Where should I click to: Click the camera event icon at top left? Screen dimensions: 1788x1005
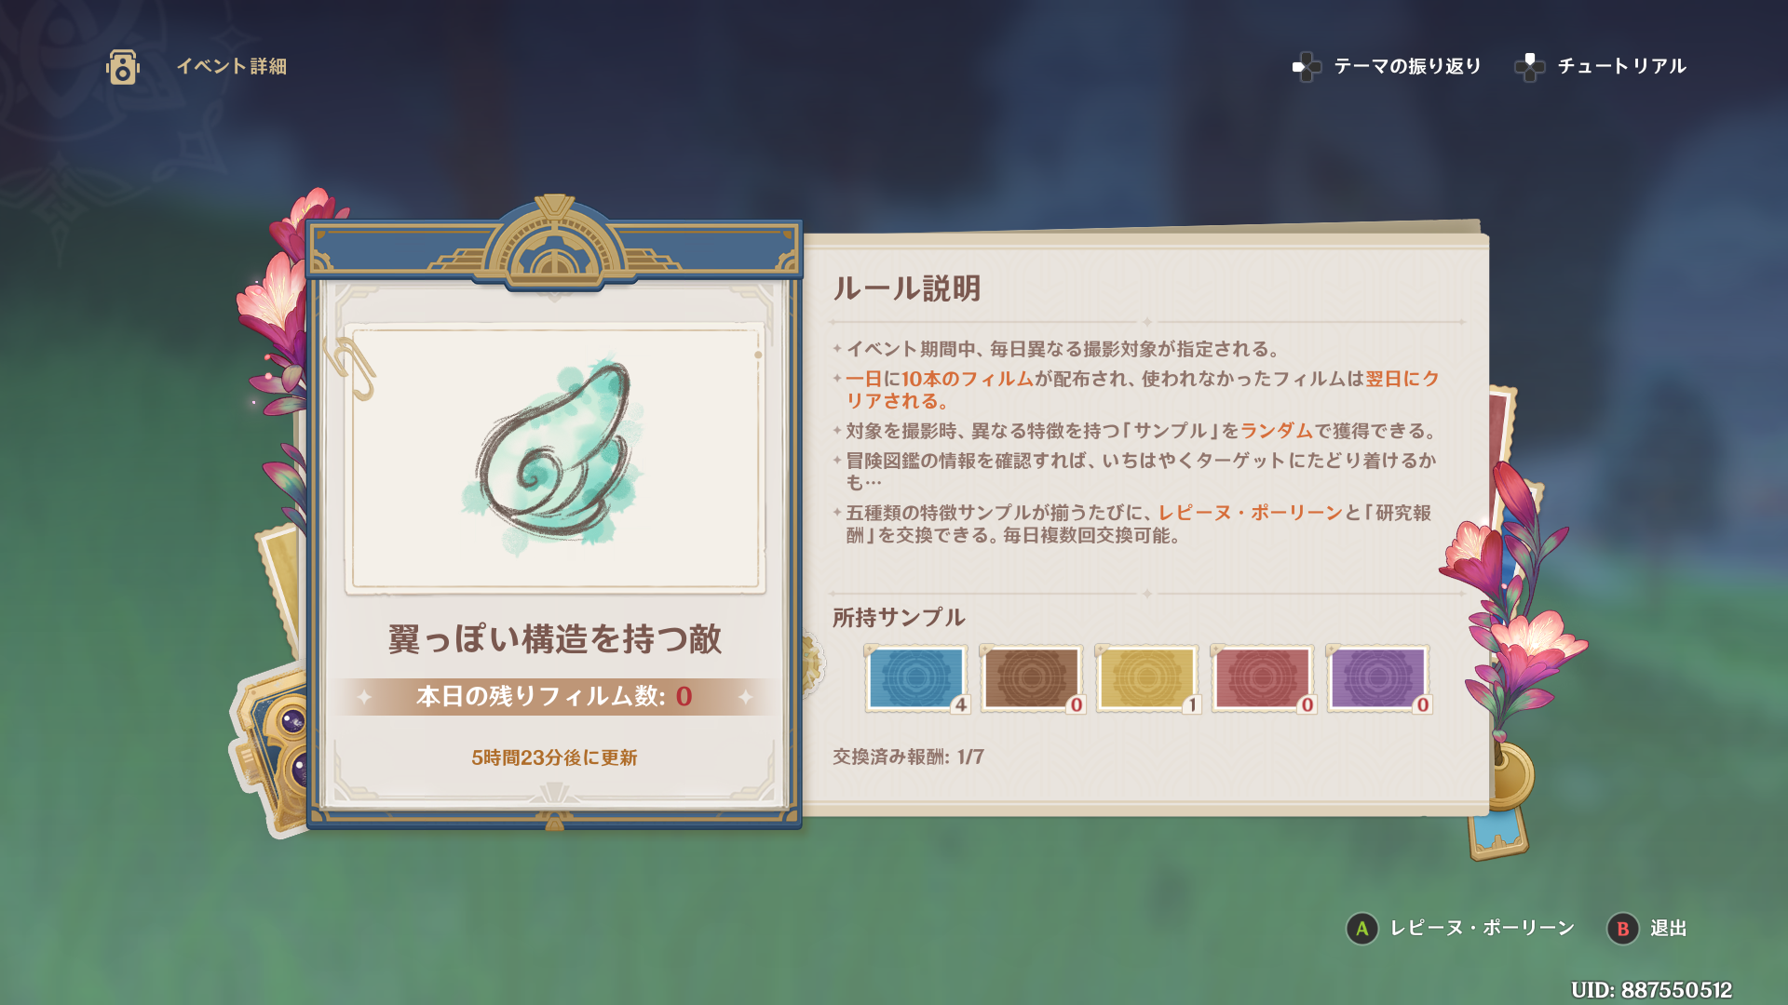tap(122, 67)
